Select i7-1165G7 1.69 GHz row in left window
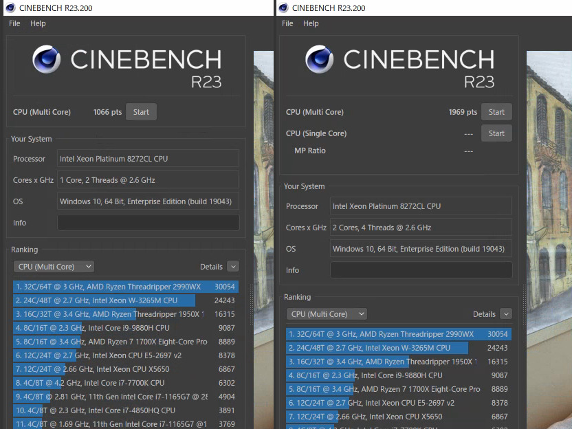 pyautogui.click(x=126, y=423)
